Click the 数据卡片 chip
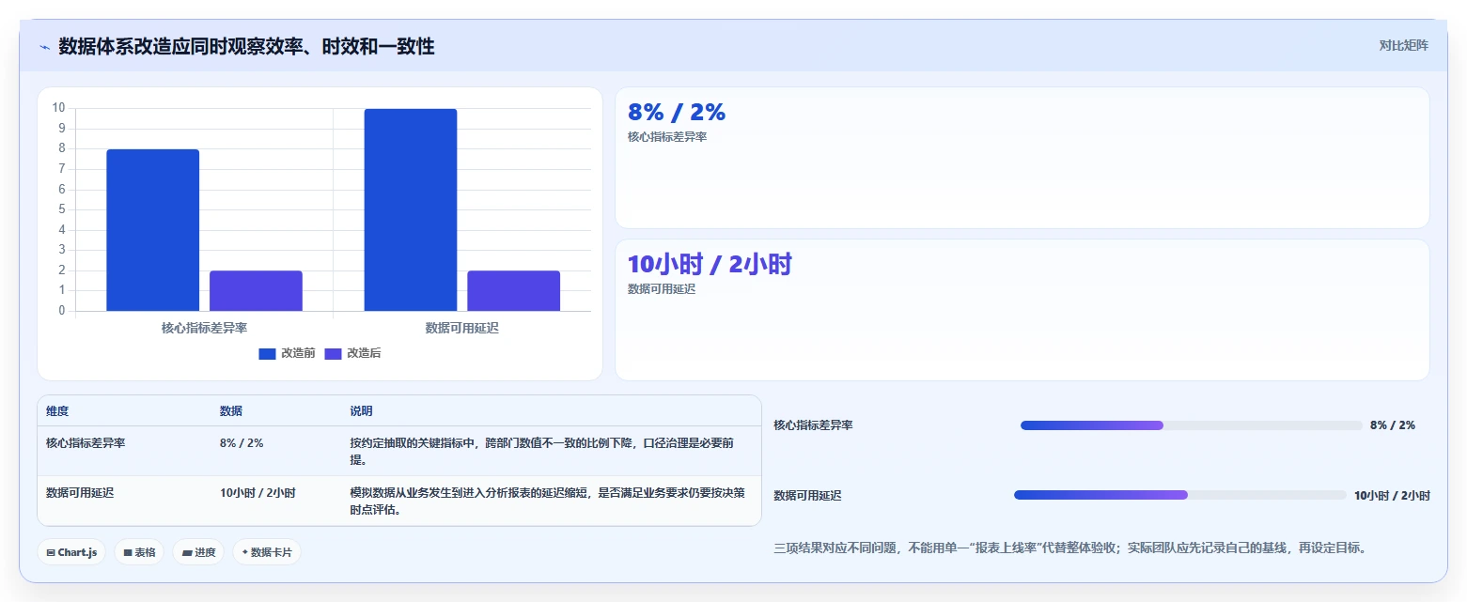 point(267,552)
